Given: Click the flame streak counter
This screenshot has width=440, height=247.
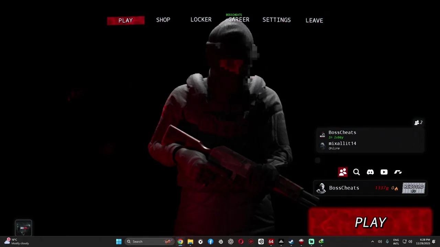Looking at the screenshot, I should click(395, 188).
